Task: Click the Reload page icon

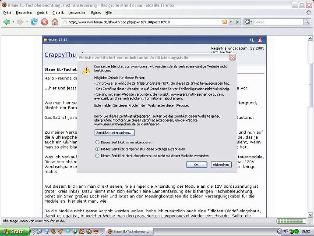Action: coord(34,21)
